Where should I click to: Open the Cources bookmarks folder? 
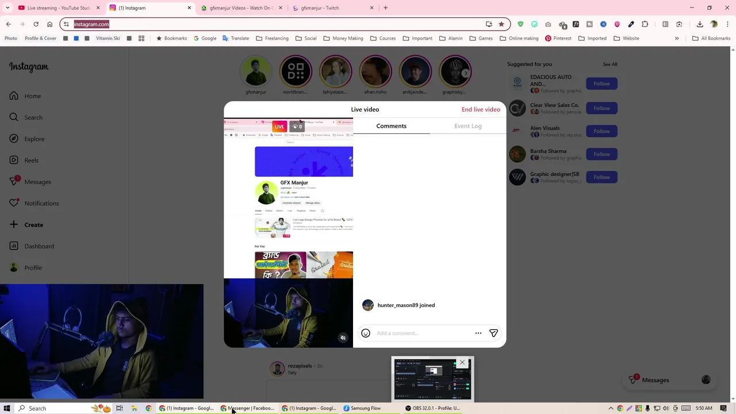click(383, 39)
